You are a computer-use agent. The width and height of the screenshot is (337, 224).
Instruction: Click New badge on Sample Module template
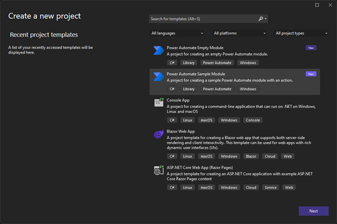click(x=311, y=74)
